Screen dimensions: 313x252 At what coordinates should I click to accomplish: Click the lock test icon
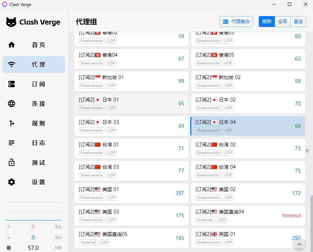pyautogui.click(x=12, y=162)
